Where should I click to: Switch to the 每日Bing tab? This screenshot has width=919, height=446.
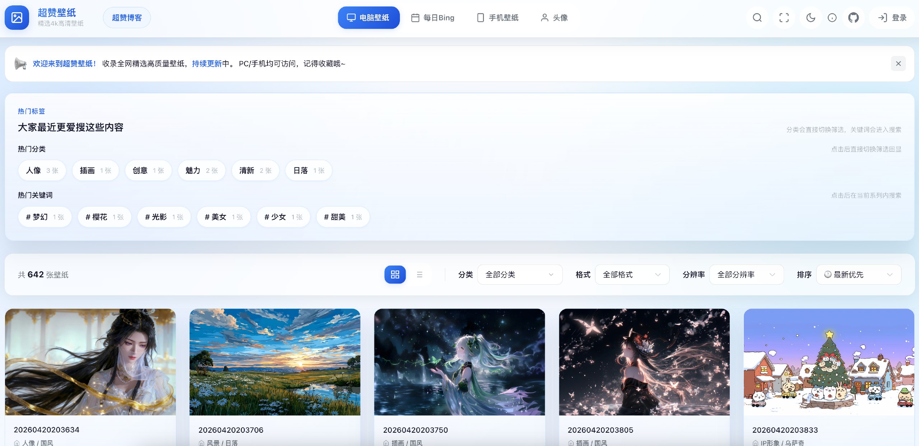tap(433, 18)
